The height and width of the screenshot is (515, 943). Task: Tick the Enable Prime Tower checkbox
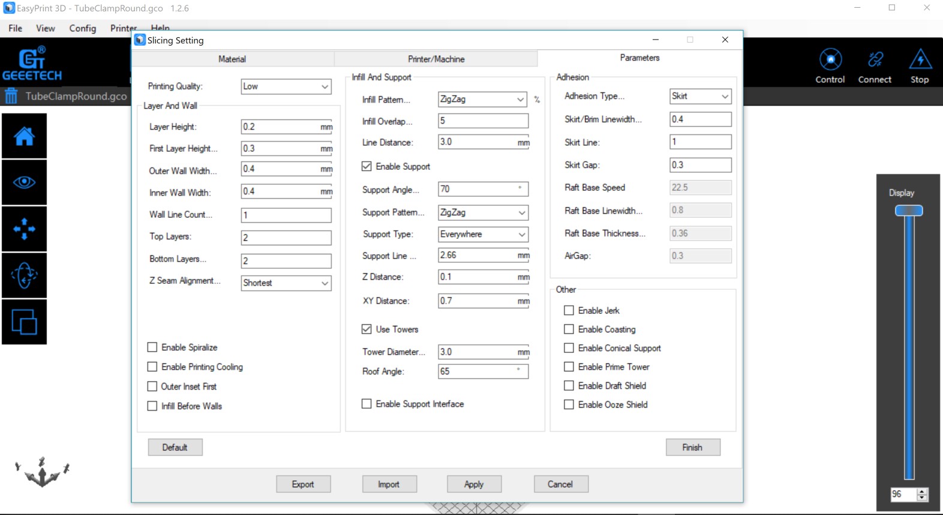[x=569, y=367]
